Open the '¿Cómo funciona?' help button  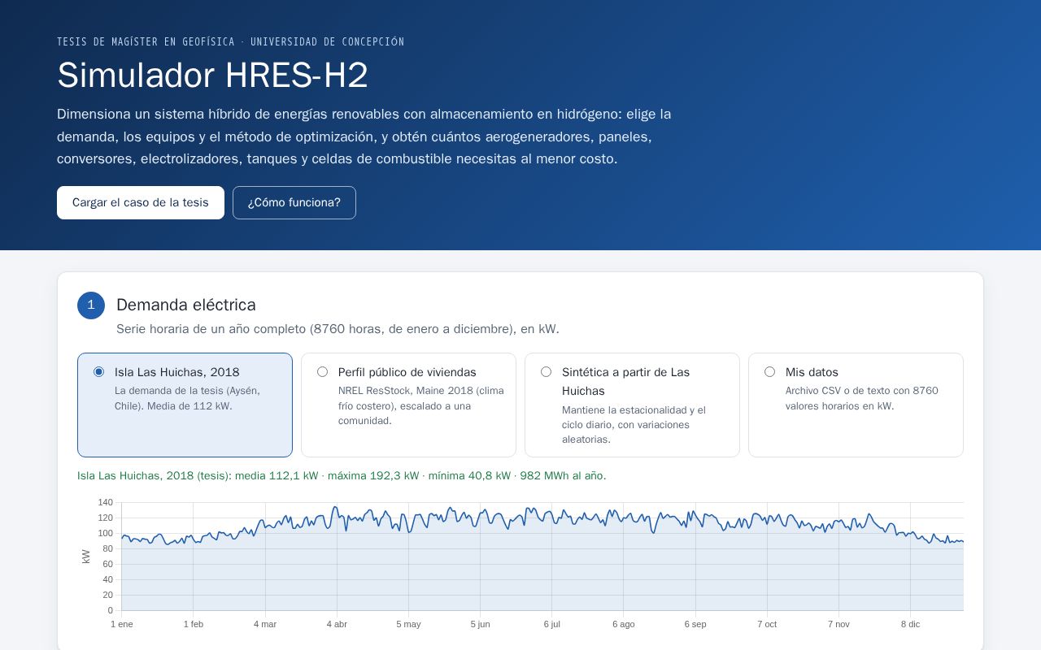tap(294, 202)
